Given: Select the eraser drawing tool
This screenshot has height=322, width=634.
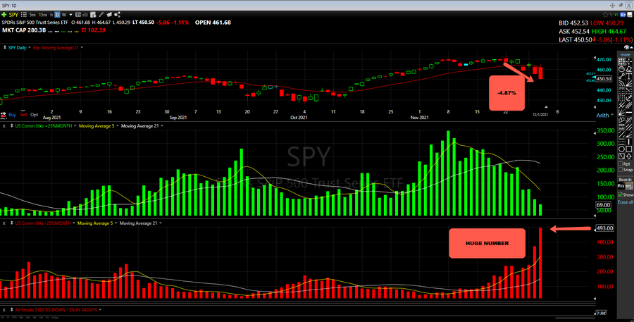Looking at the screenshot, I should (x=629, y=69).
